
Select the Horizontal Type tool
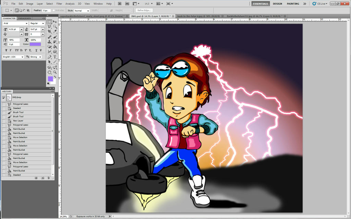55,57
